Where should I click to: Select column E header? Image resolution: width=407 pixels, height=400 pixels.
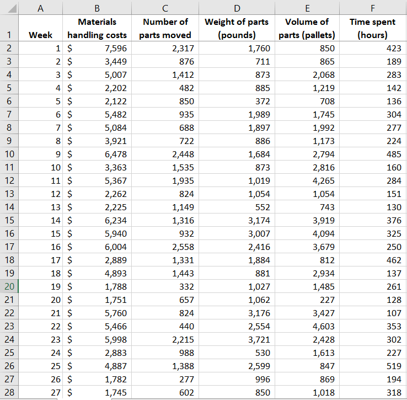point(307,8)
